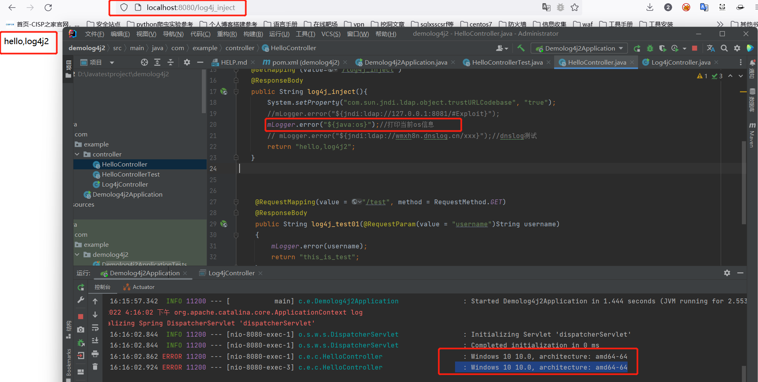This screenshot has height=382, width=758.
Task: Hide the project tool window
Action: (200, 62)
